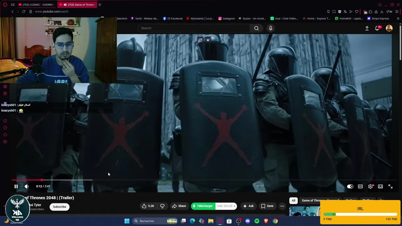Open the Windows Start menu
This screenshot has width=402, height=226.
coord(127,221)
